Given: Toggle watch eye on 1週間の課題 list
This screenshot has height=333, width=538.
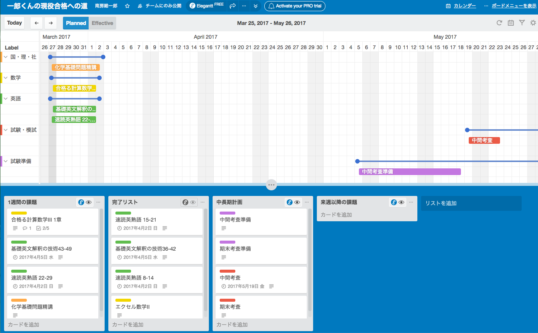Looking at the screenshot, I should tap(89, 202).
